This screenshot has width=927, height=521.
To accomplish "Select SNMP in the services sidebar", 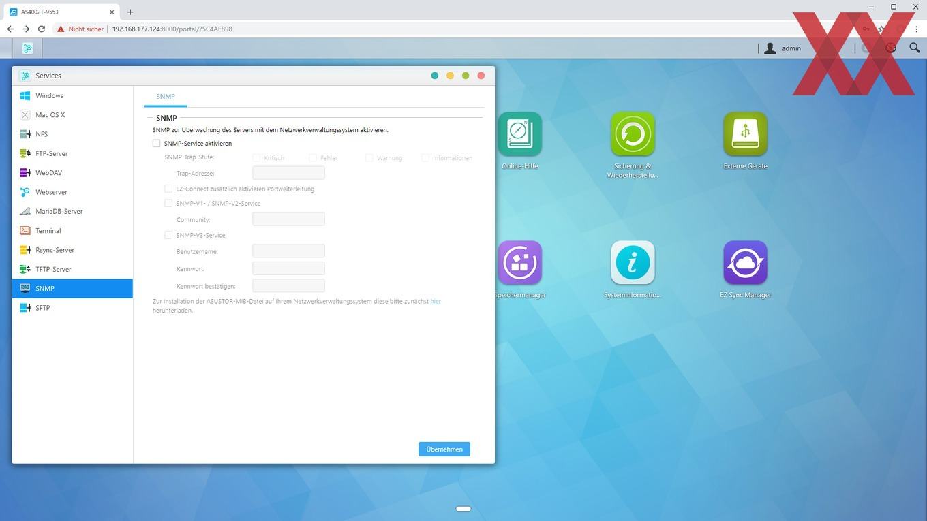I will pyautogui.click(x=72, y=288).
